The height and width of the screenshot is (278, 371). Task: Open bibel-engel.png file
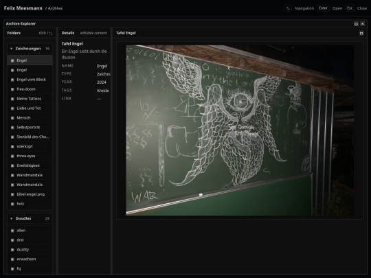(x=30, y=194)
